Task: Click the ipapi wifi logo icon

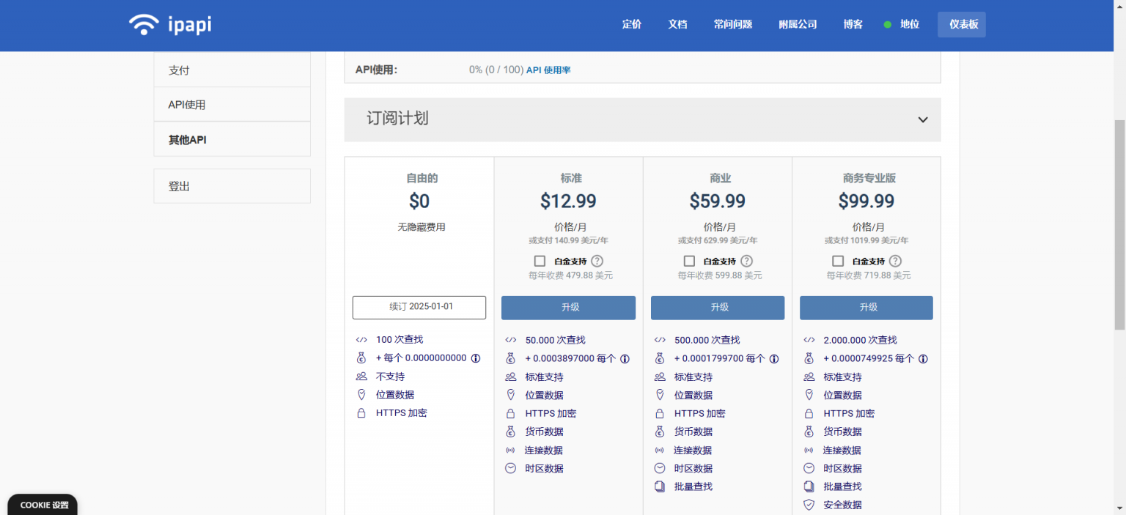Action: 144,24
